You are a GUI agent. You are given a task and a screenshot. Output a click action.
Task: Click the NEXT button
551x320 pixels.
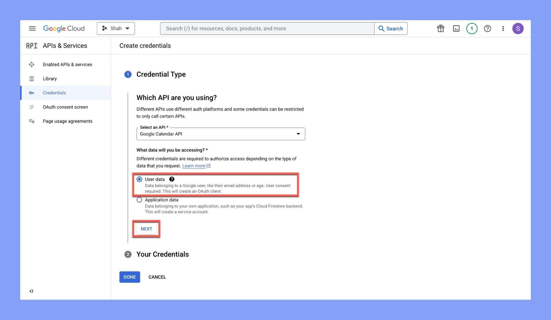tap(146, 229)
